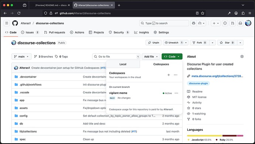Open the GitHub home logo
Viewport: 255px width, 144px height.
click(15, 23)
